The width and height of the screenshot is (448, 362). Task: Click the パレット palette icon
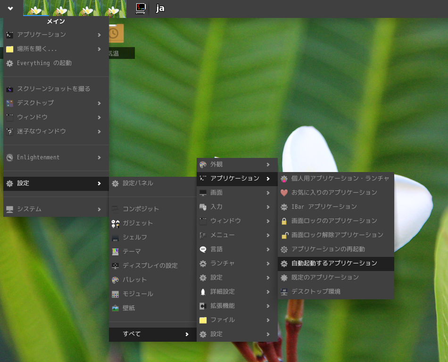pos(115,280)
